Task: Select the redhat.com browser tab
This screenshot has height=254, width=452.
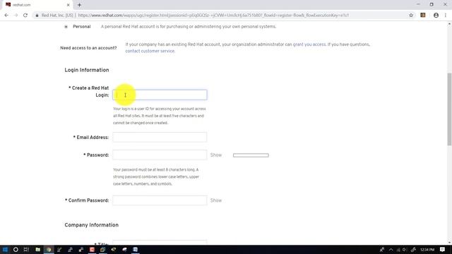Action: [37, 5]
